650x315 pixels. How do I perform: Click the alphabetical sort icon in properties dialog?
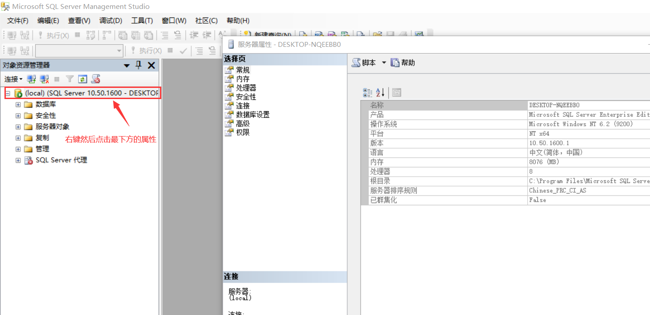(x=380, y=92)
